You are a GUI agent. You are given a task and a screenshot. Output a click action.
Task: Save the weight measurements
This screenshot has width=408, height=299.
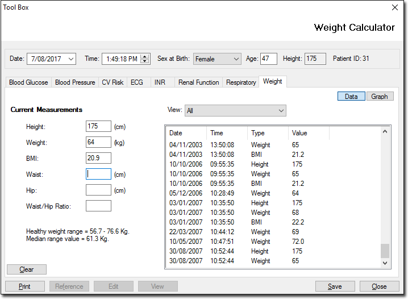coord(335,286)
